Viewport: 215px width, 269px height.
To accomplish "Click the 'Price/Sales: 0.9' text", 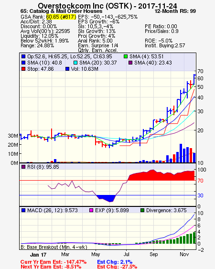I will (x=161, y=31).
